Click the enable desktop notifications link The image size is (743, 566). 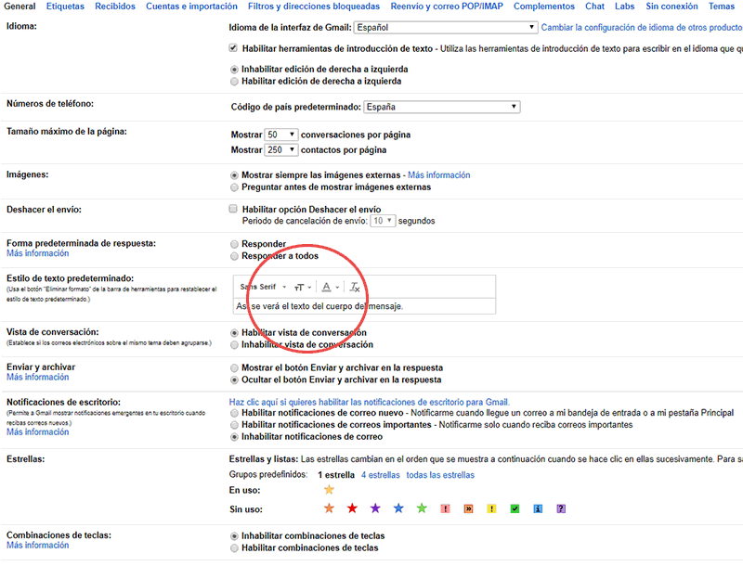click(369, 403)
